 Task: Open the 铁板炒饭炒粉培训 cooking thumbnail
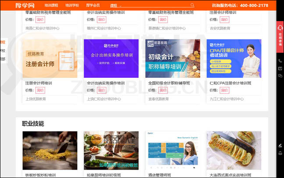[50, 151]
